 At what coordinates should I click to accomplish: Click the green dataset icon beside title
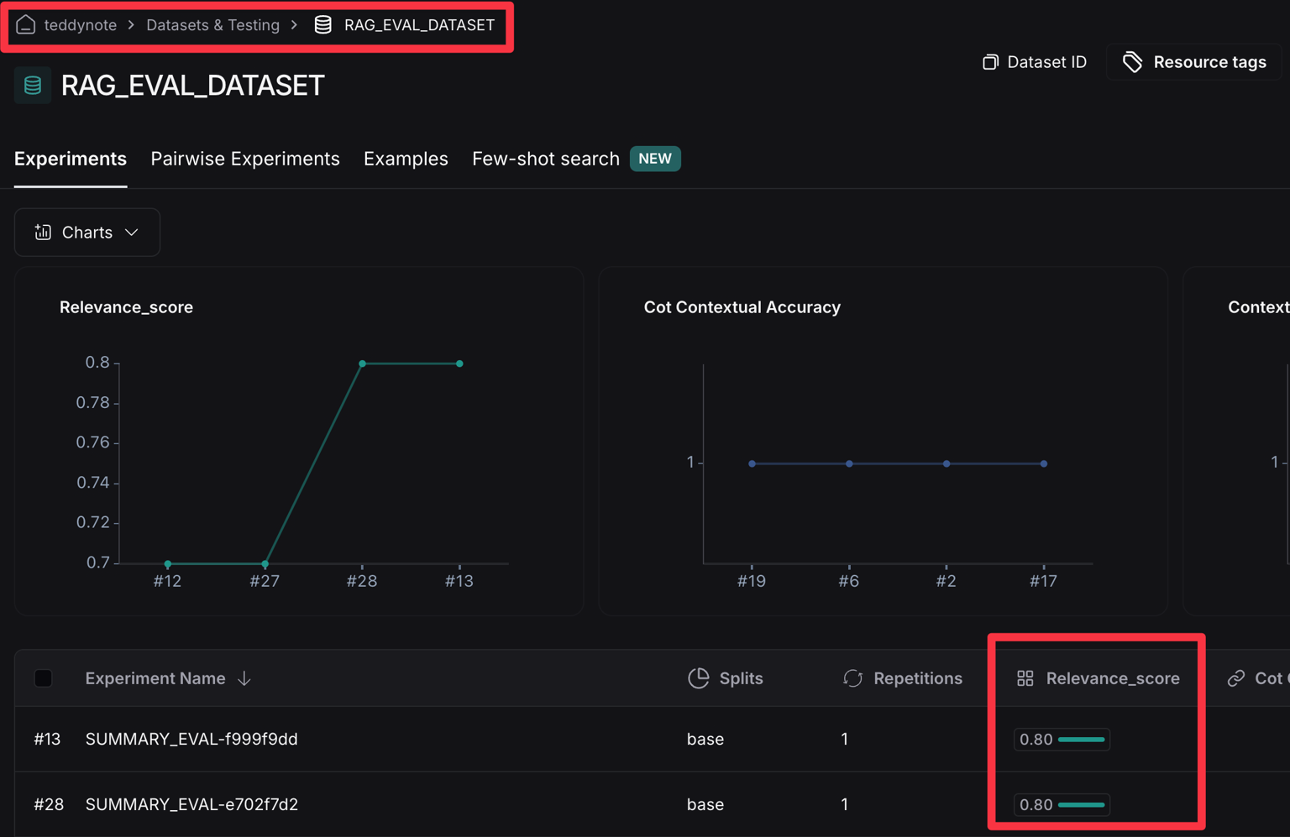tap(33, 86)
